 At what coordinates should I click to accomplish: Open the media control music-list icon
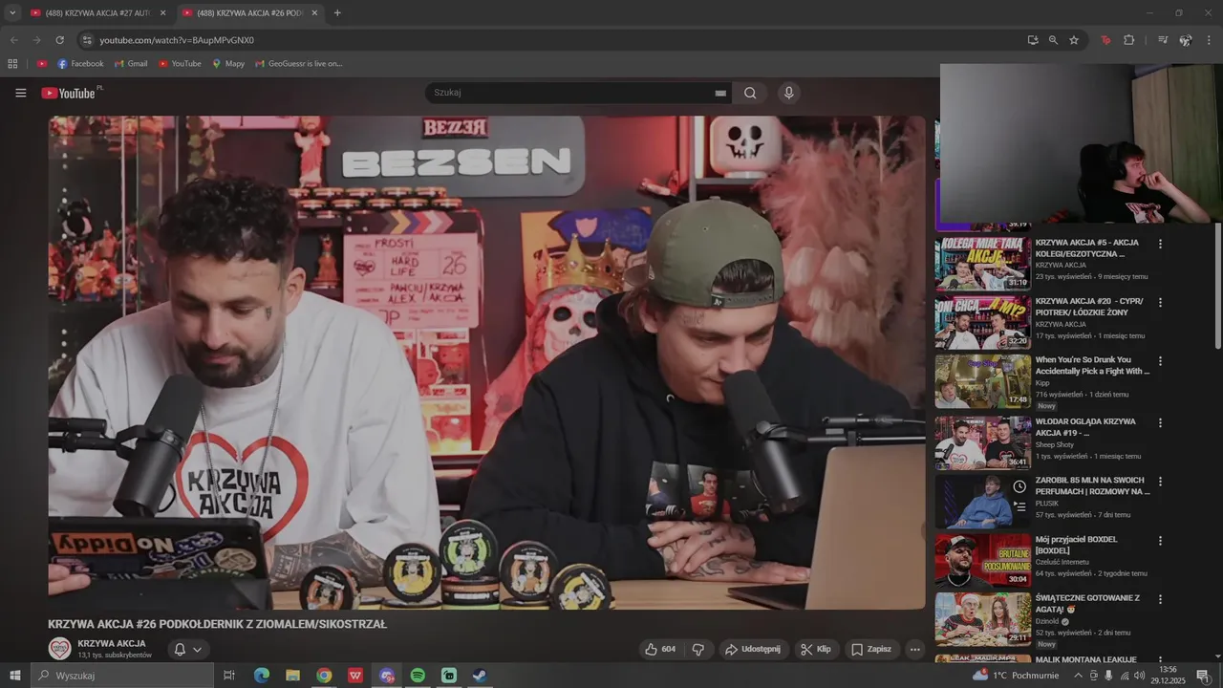click(x=1163, y=40)
